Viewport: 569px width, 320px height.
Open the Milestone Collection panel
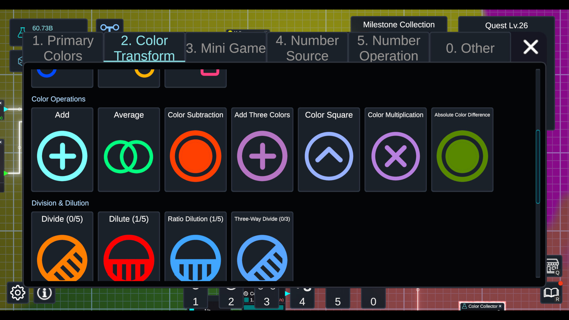point(399,25)
